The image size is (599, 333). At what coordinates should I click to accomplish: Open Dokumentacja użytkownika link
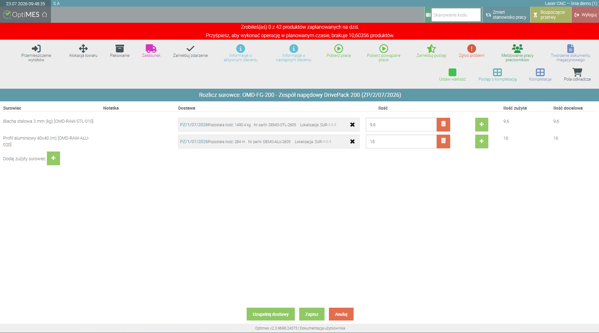(322, 328)
